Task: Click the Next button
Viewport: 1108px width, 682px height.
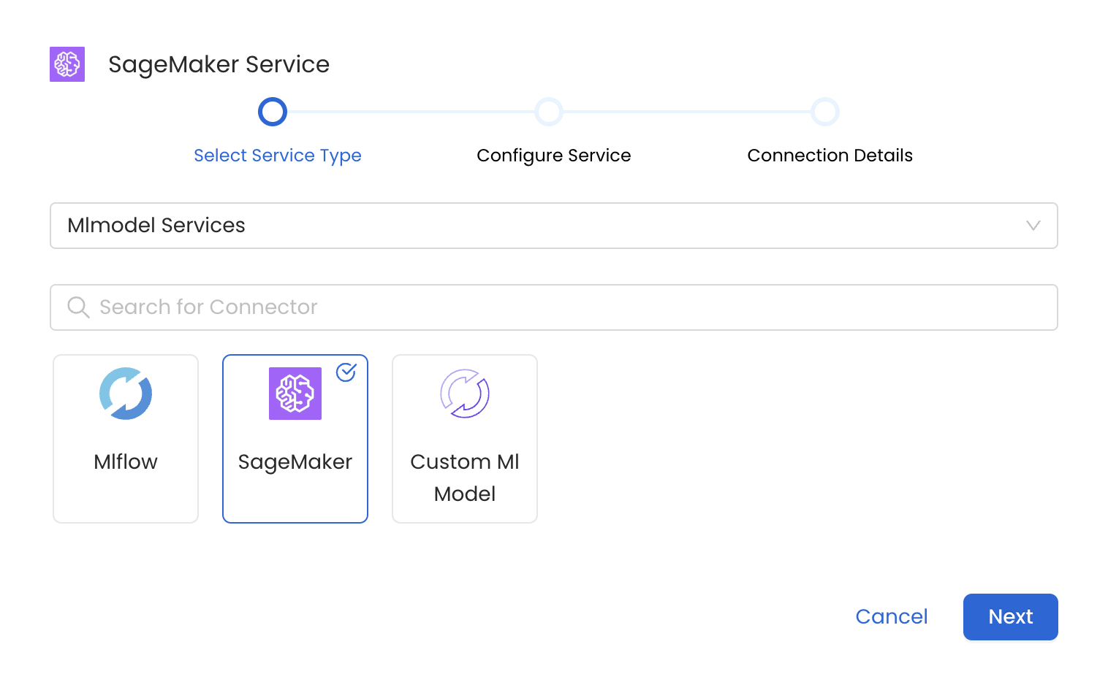Action: 1010,617
